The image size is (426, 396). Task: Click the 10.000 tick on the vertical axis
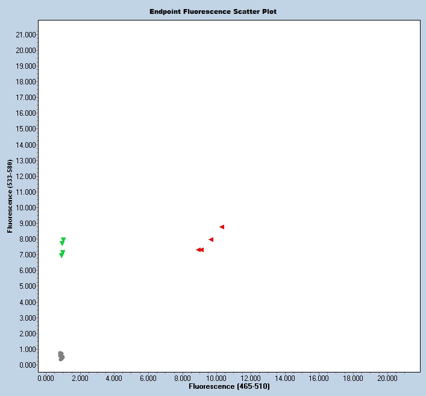point(25,208)
